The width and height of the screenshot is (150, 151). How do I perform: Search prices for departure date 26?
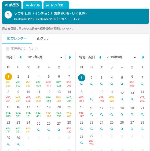pyautogui.click(x=49, y=130)
